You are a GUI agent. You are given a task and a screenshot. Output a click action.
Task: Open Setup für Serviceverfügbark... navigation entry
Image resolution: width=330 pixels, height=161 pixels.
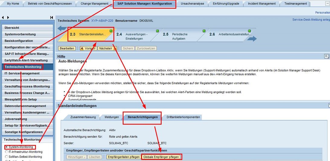click(x=27, y=125)
